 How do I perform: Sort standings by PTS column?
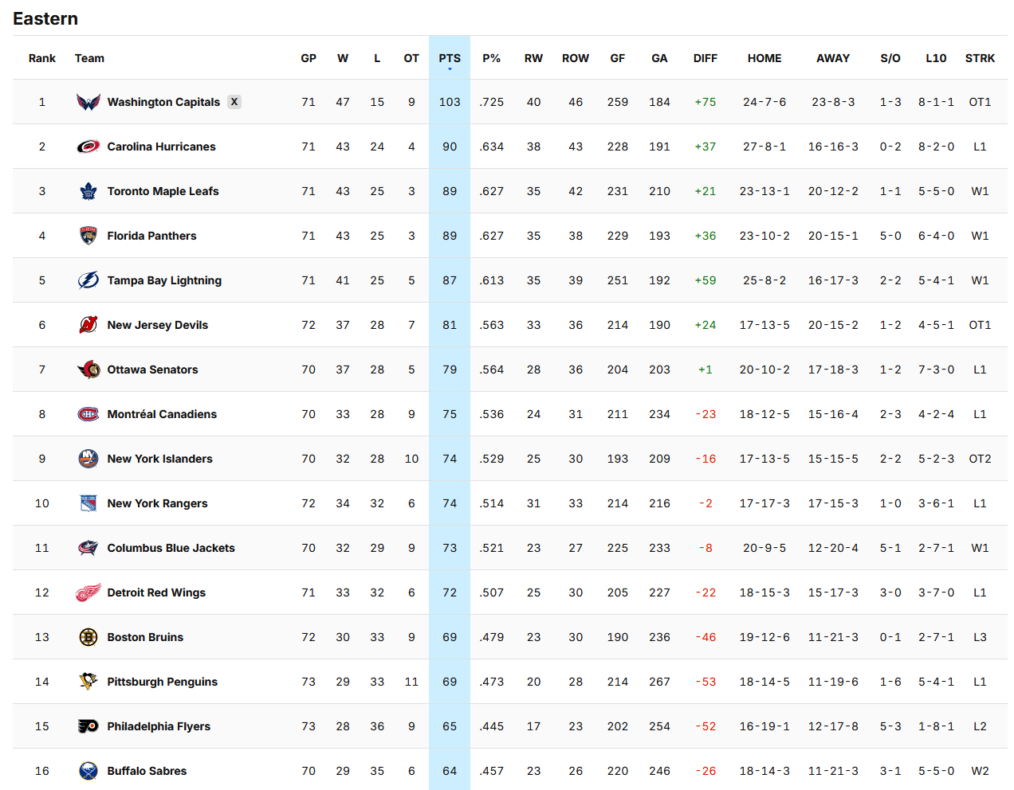450,58
